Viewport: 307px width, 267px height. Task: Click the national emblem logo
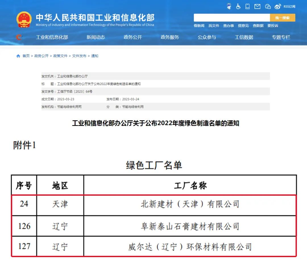coord(24,19)
